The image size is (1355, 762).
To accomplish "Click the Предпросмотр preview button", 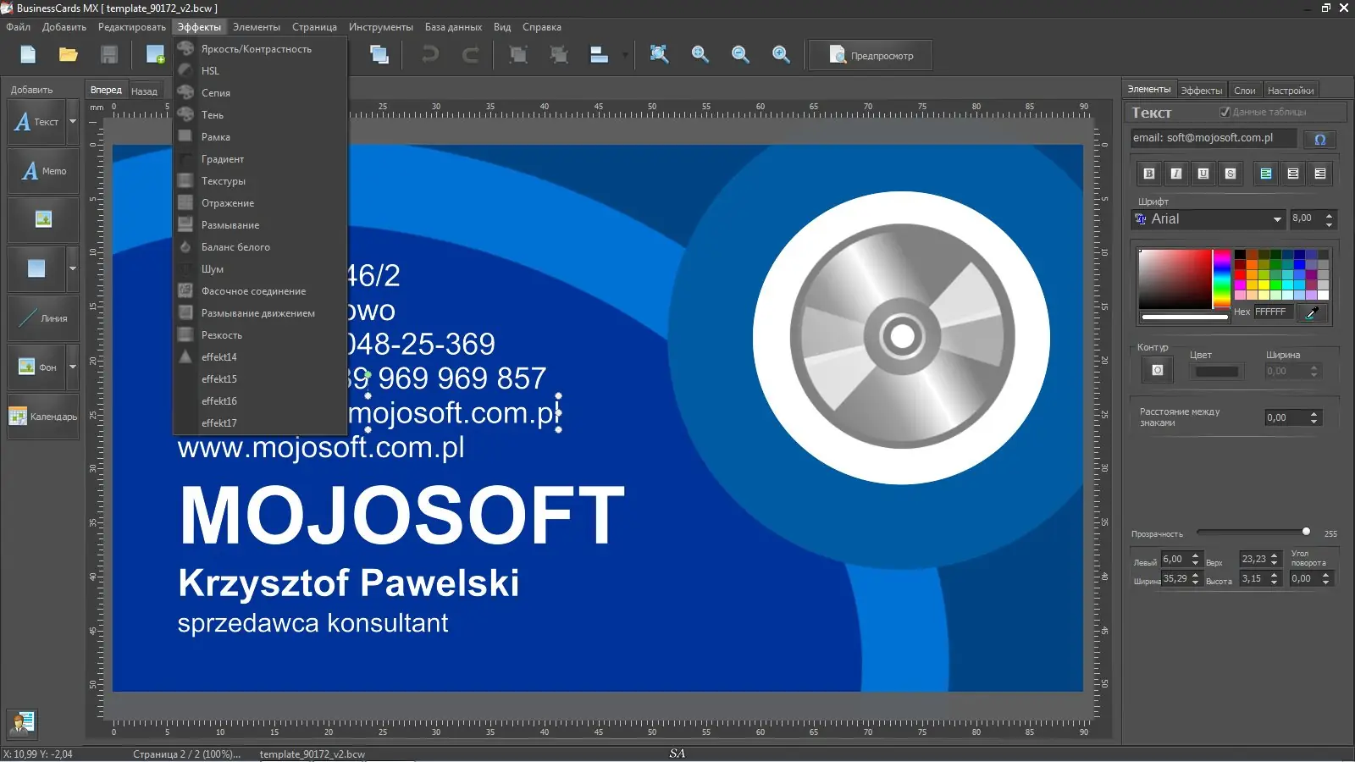I will 871,56.
